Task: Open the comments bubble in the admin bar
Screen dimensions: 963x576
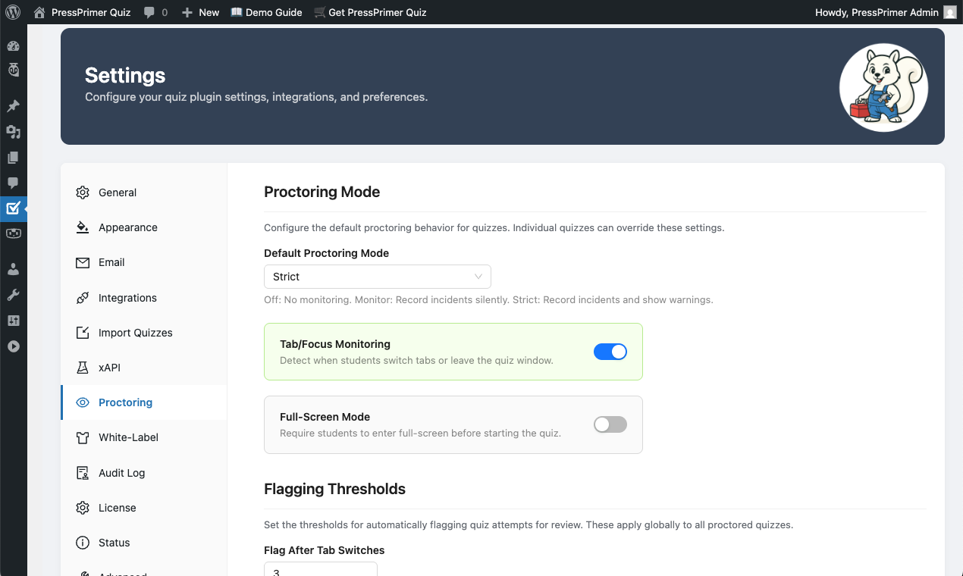Action: tap(155, 12)
